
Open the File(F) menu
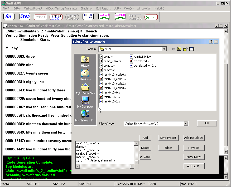pyautogui.click(x=6, y=8)
